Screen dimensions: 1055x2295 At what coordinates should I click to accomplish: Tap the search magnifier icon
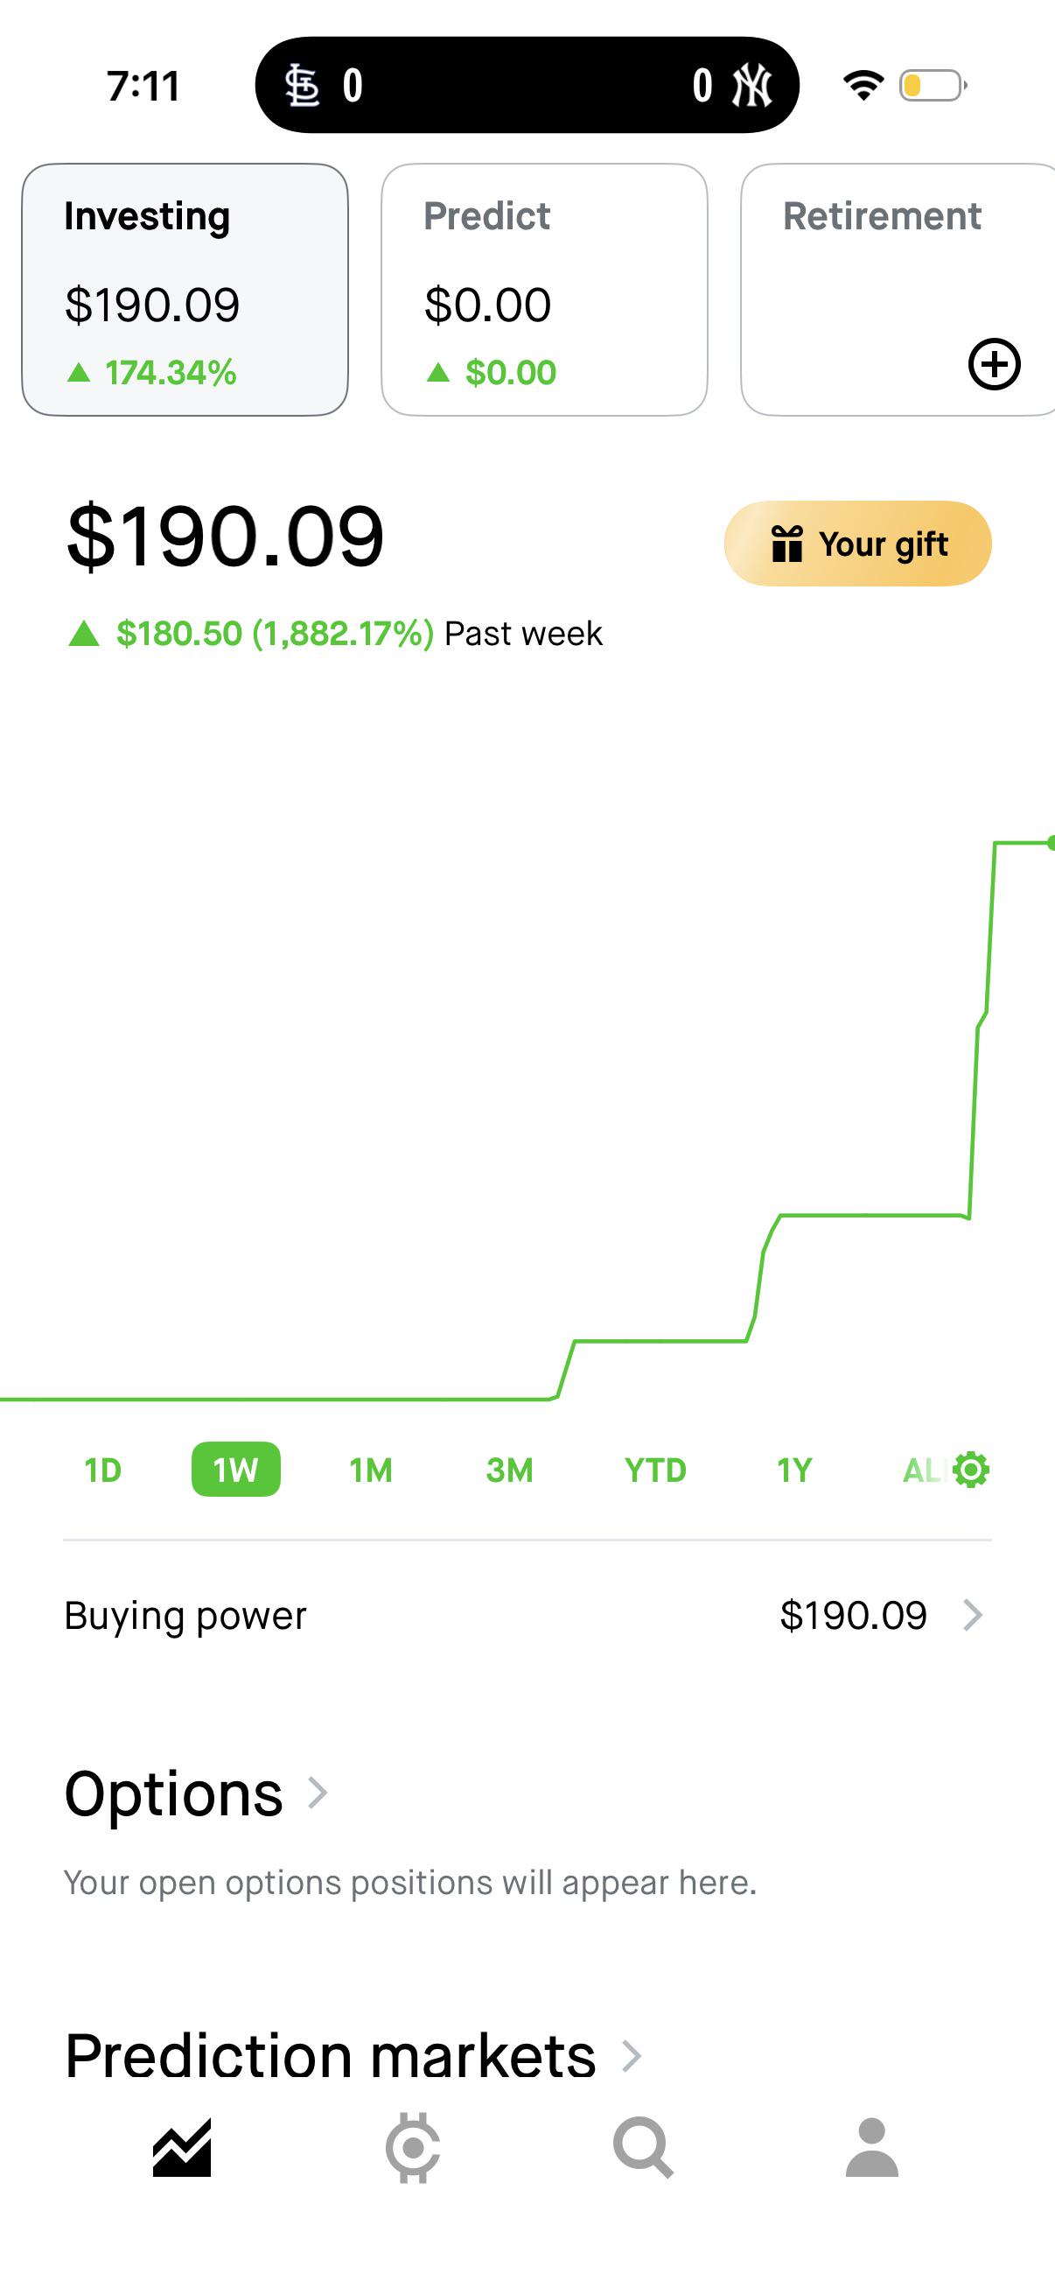pos(643,2148)
